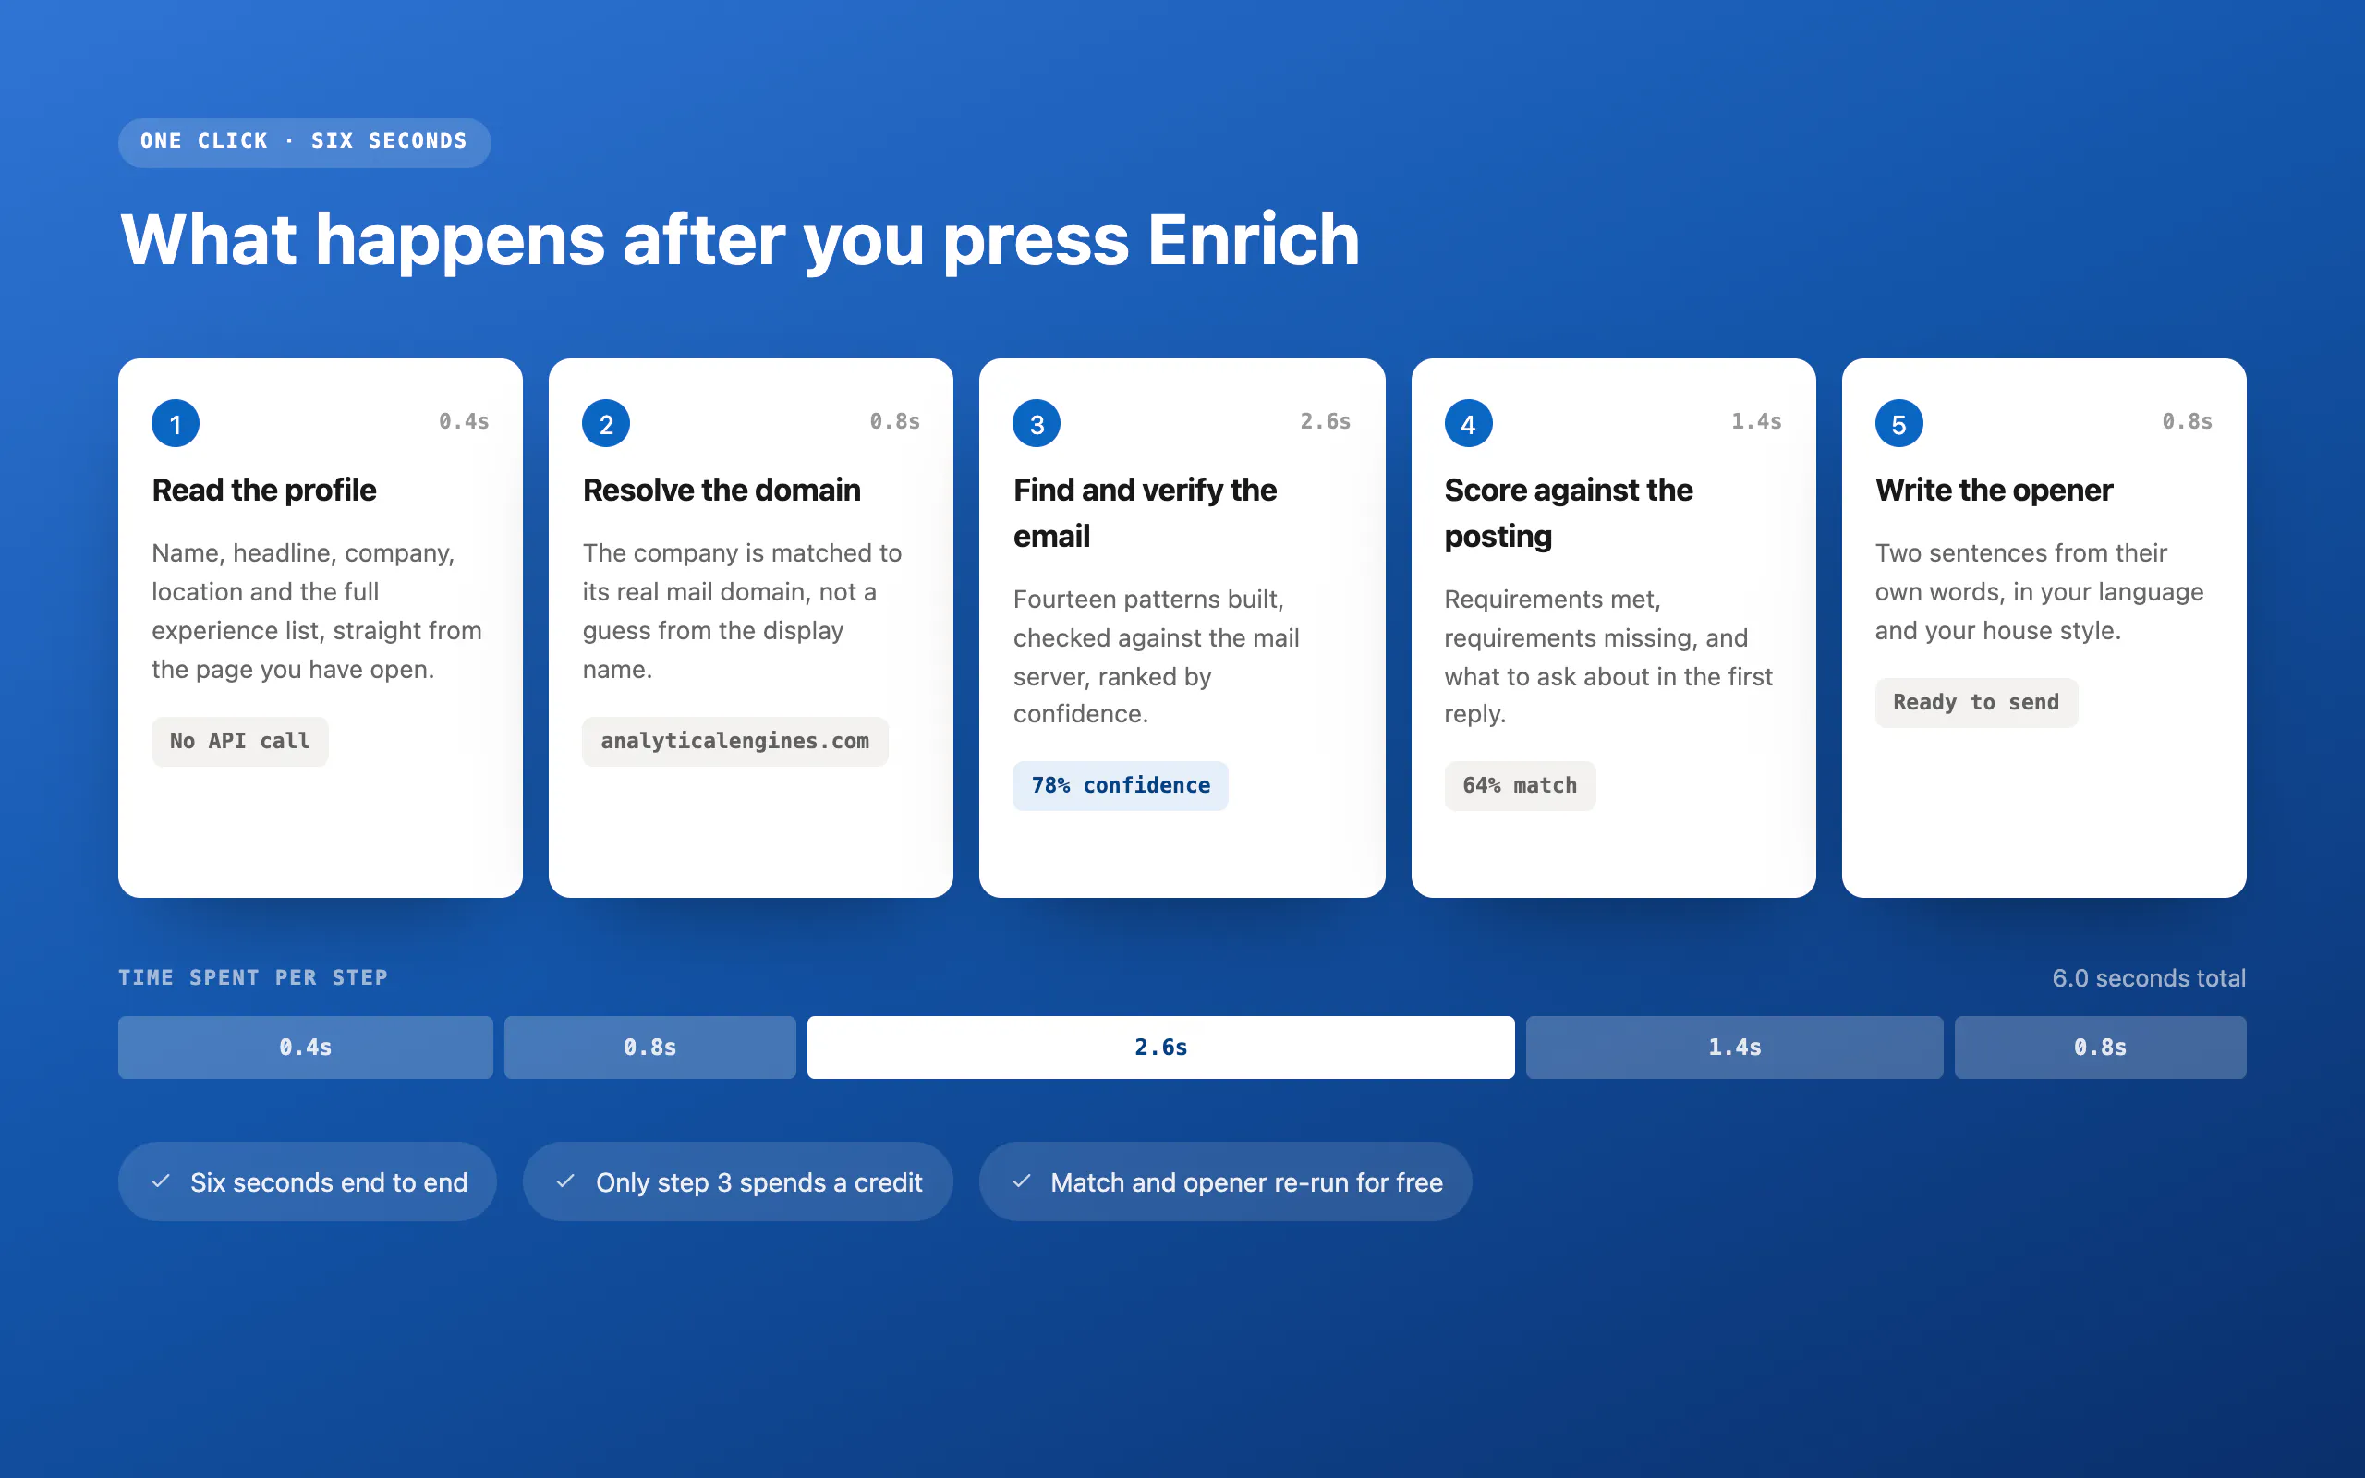Click The company is matched description text
Screen dimensions: 2365x1478
[743, 611]
